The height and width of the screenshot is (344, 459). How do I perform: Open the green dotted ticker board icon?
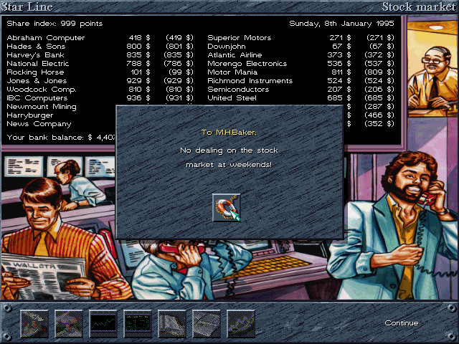[x=138, y=323]
